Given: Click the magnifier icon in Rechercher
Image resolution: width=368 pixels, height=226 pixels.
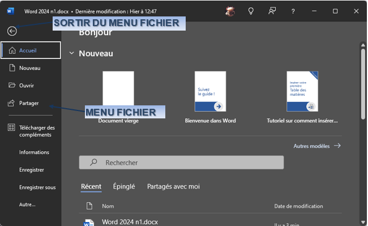Looking at the screenshot, I should point(93,162).
